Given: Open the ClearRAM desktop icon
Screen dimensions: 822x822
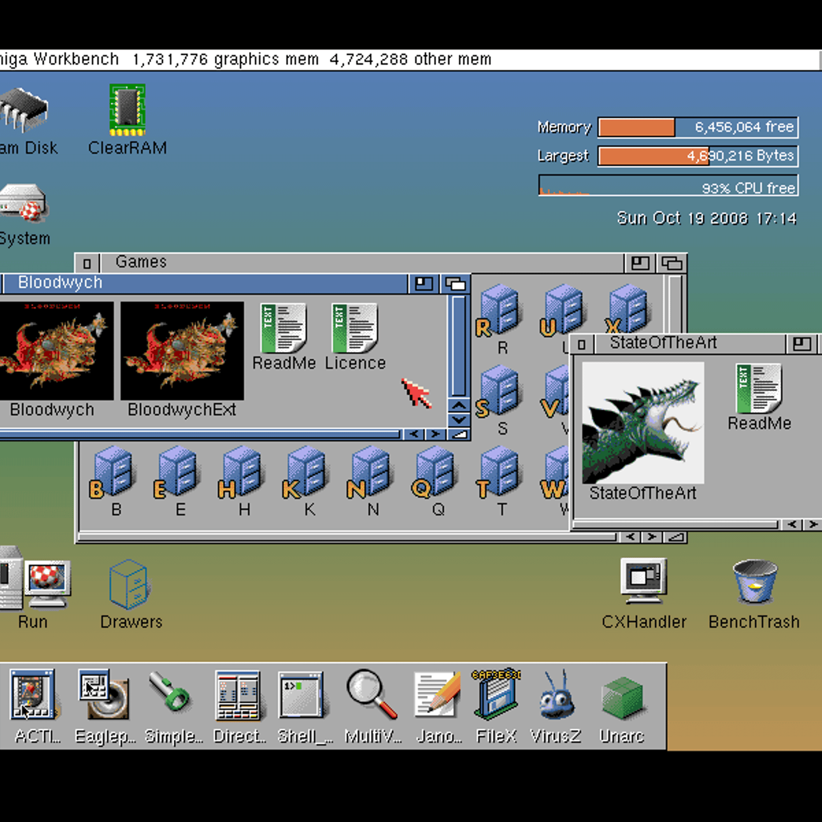Looking at the screenshot, I should pos(127,109).
